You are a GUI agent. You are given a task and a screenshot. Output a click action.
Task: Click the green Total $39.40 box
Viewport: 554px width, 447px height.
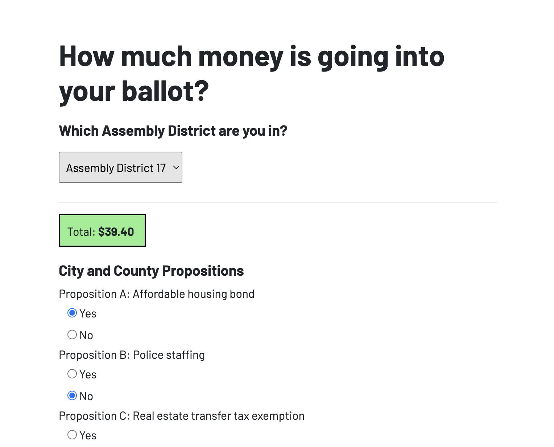coord(102,231)
